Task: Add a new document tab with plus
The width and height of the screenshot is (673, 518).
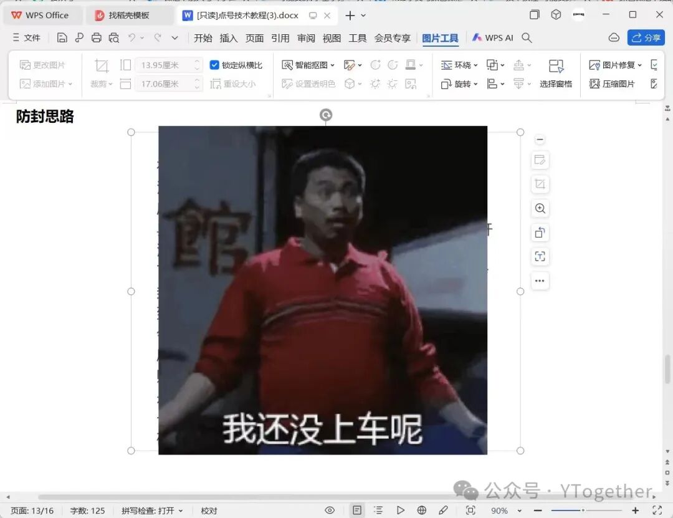Action: click(x=350, y=16)
